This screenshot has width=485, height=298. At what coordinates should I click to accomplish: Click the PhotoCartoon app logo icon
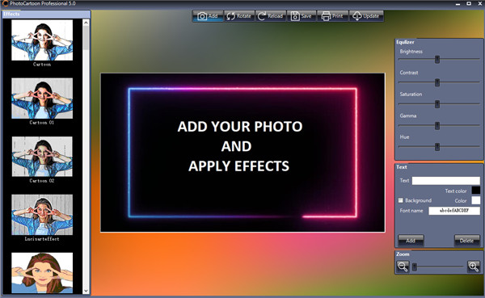tap(5, 3)
